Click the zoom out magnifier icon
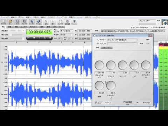The height and width of the screenshot is (126, 168). pyautogui.click(x=53, y=22)
